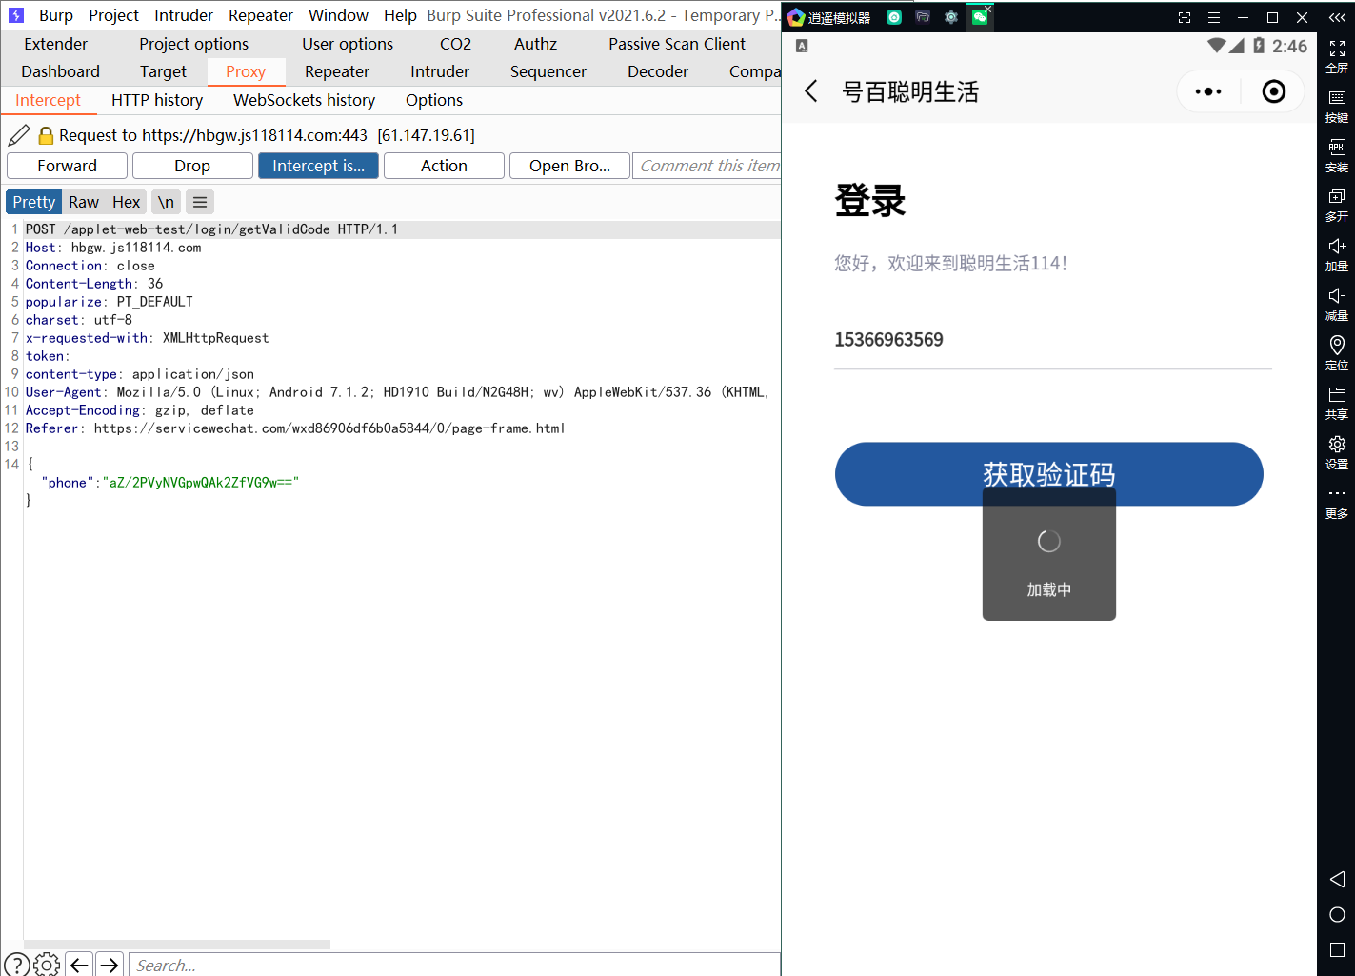Toggle the Intercept is on button
The image size is (1355, 976).
tap(318, 166)
